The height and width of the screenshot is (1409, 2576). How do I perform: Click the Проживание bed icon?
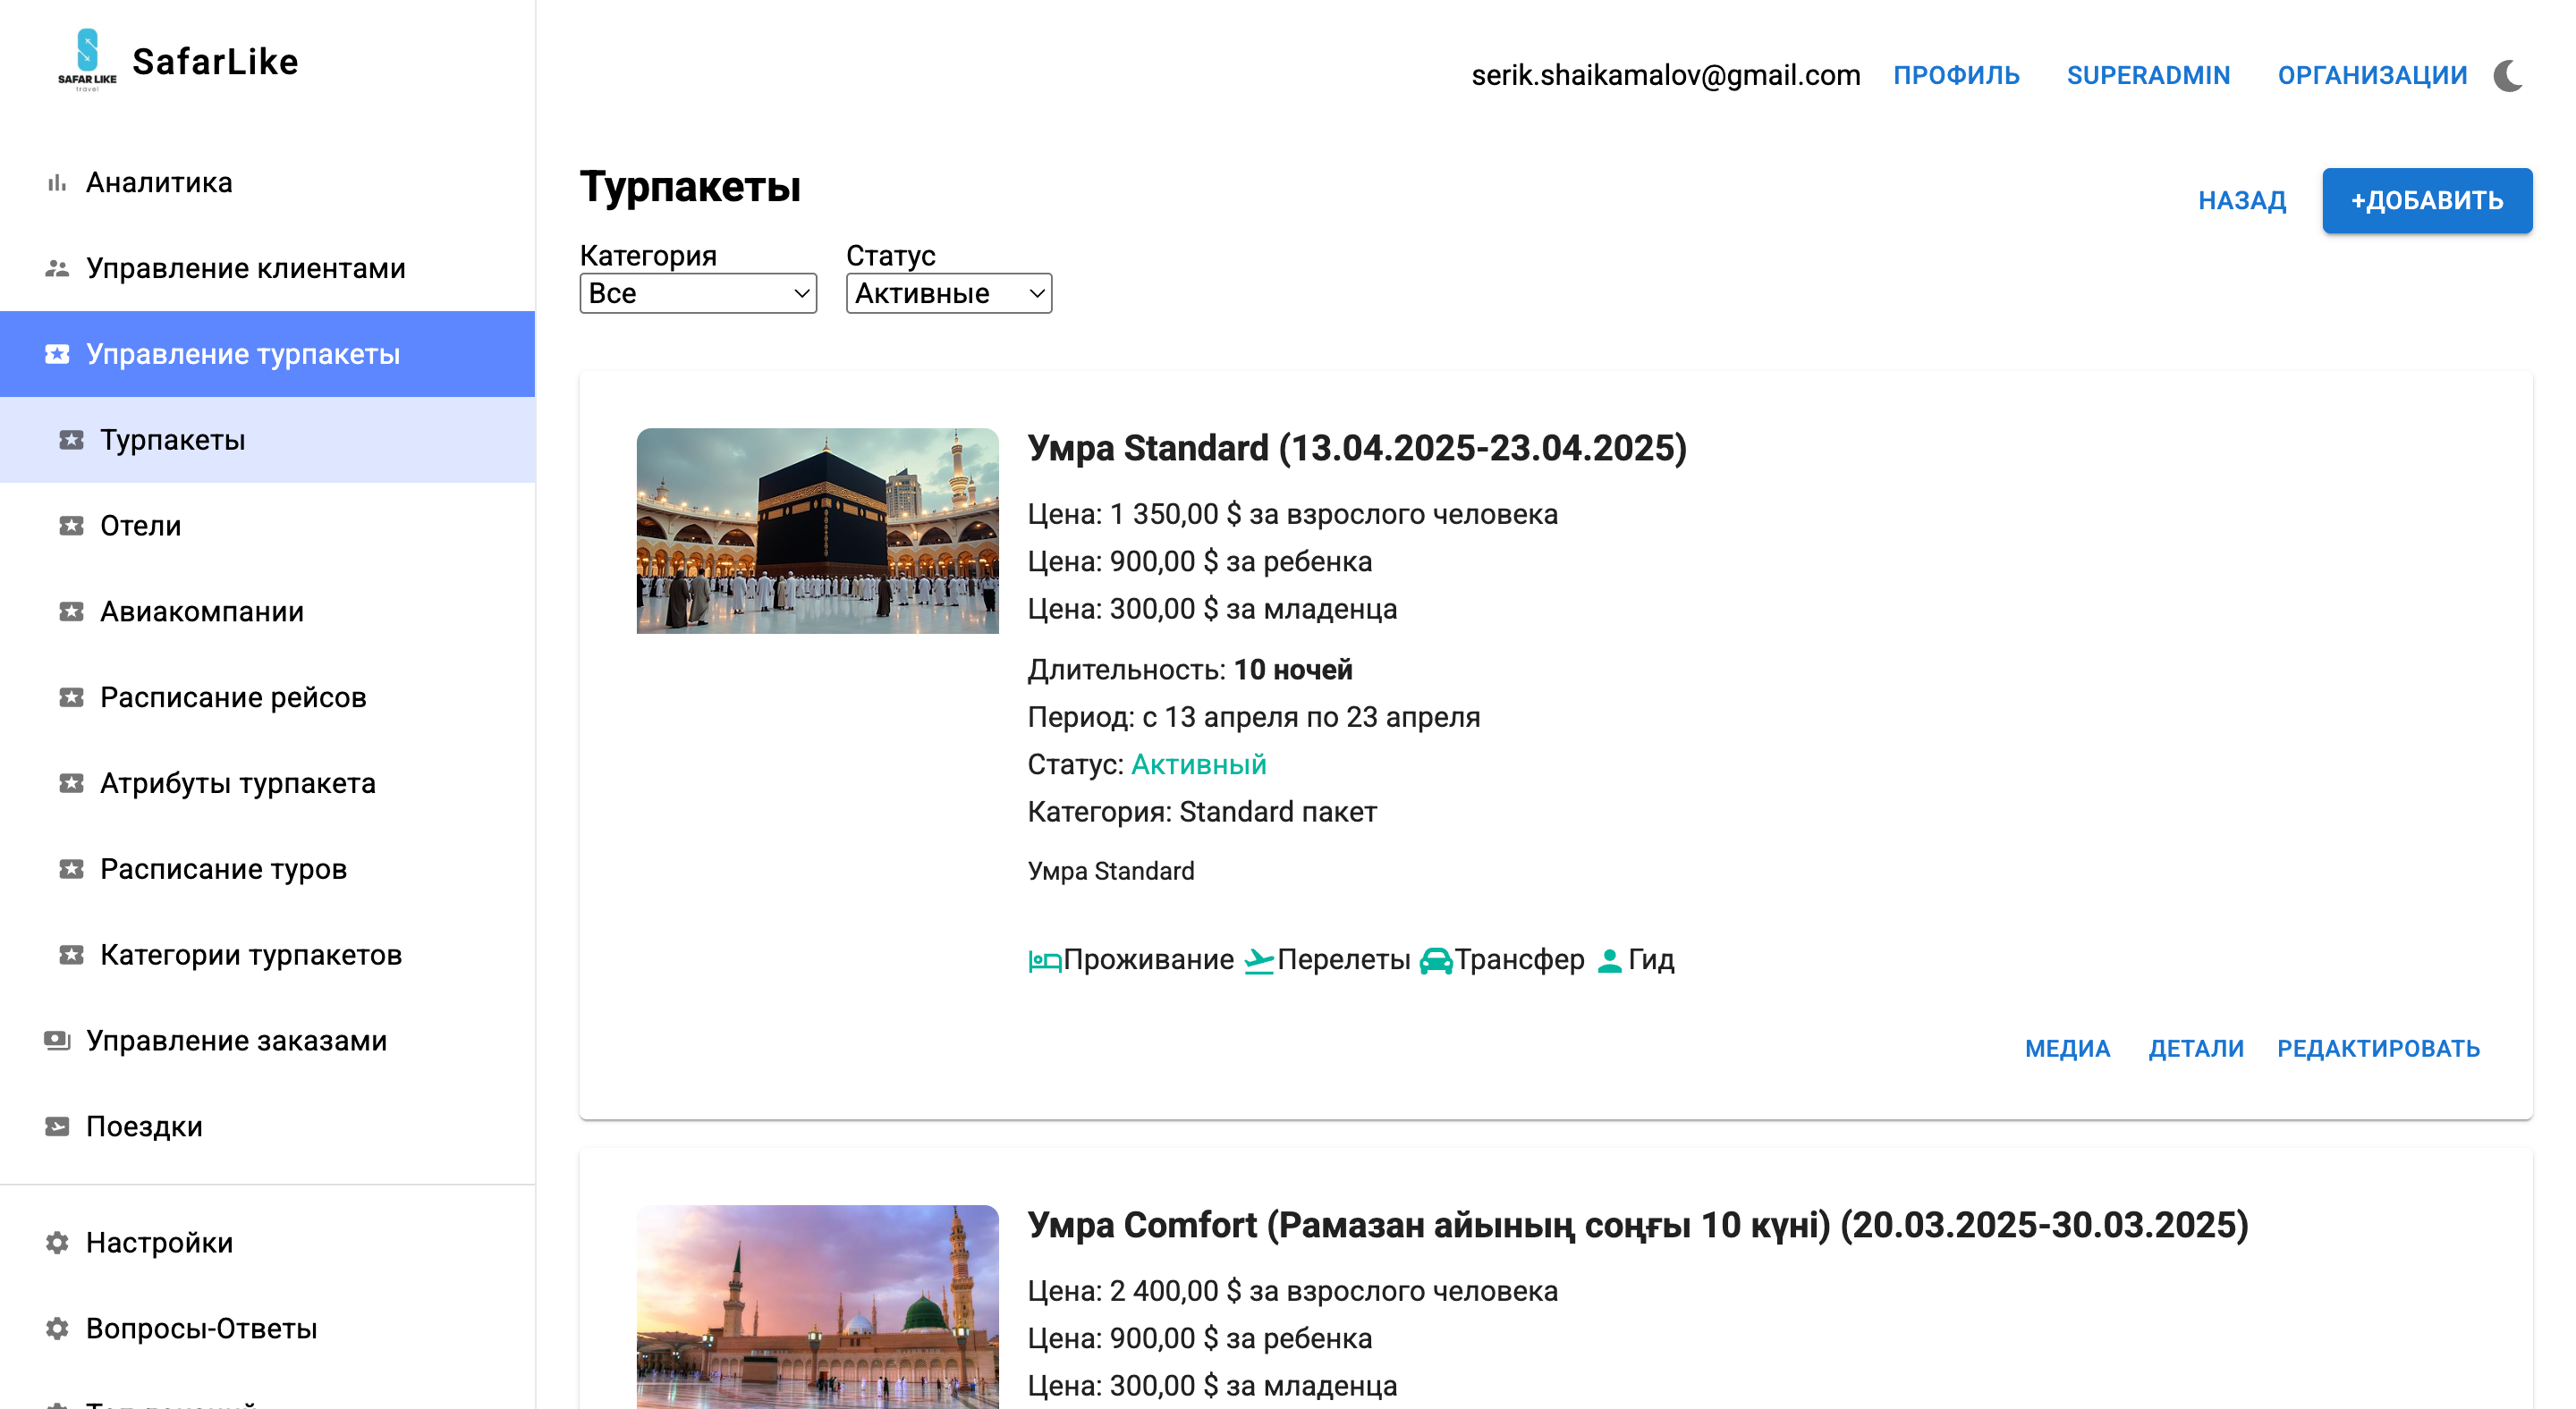(x=1045, y=961)
